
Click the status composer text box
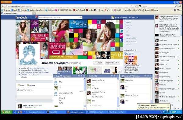[34, 92]
